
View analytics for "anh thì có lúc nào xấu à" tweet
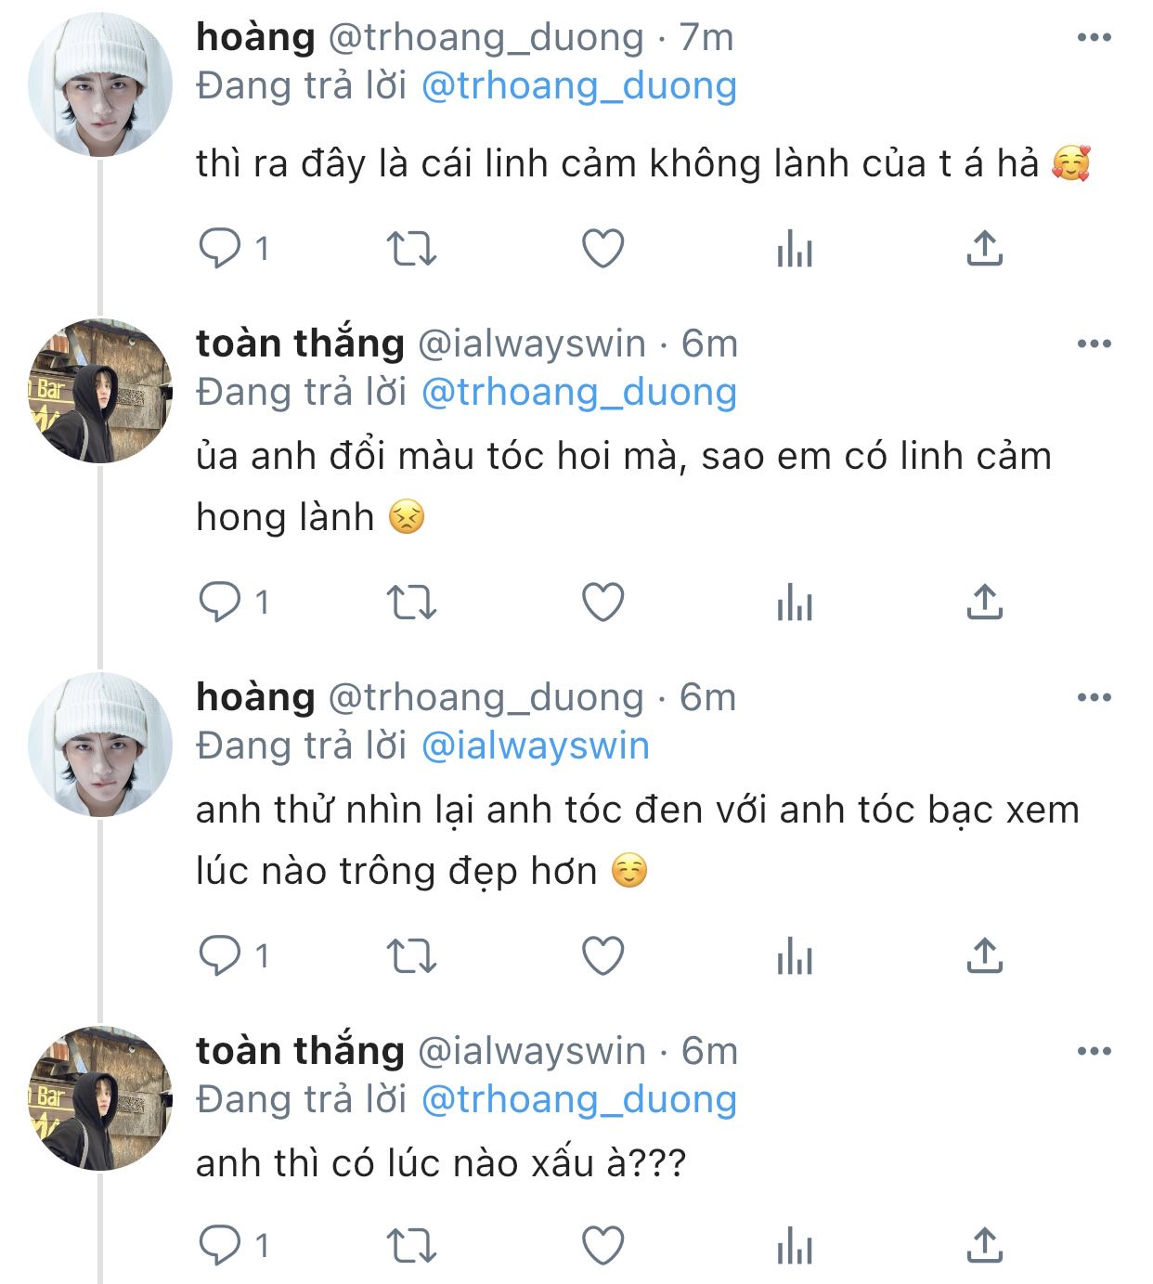(x=795, y=1246)
